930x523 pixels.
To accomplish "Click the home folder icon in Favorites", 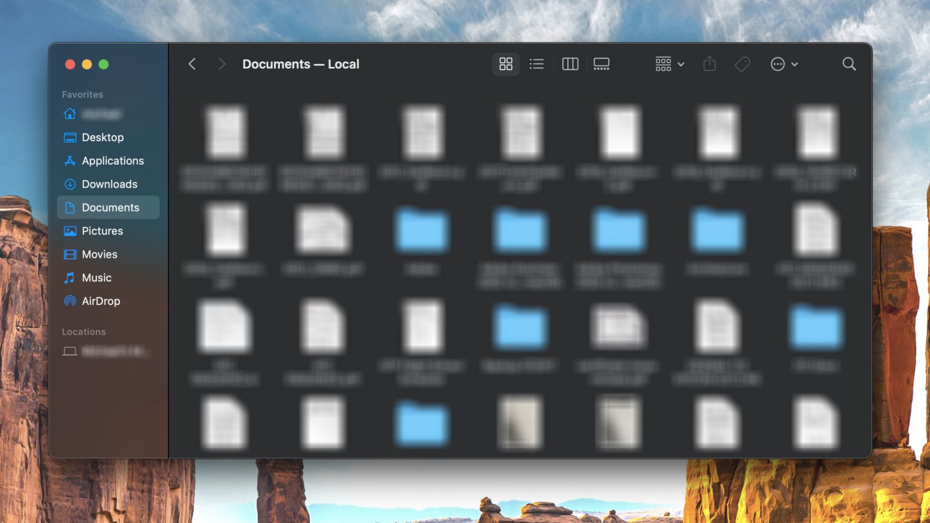I will click(x=70, y=114).
